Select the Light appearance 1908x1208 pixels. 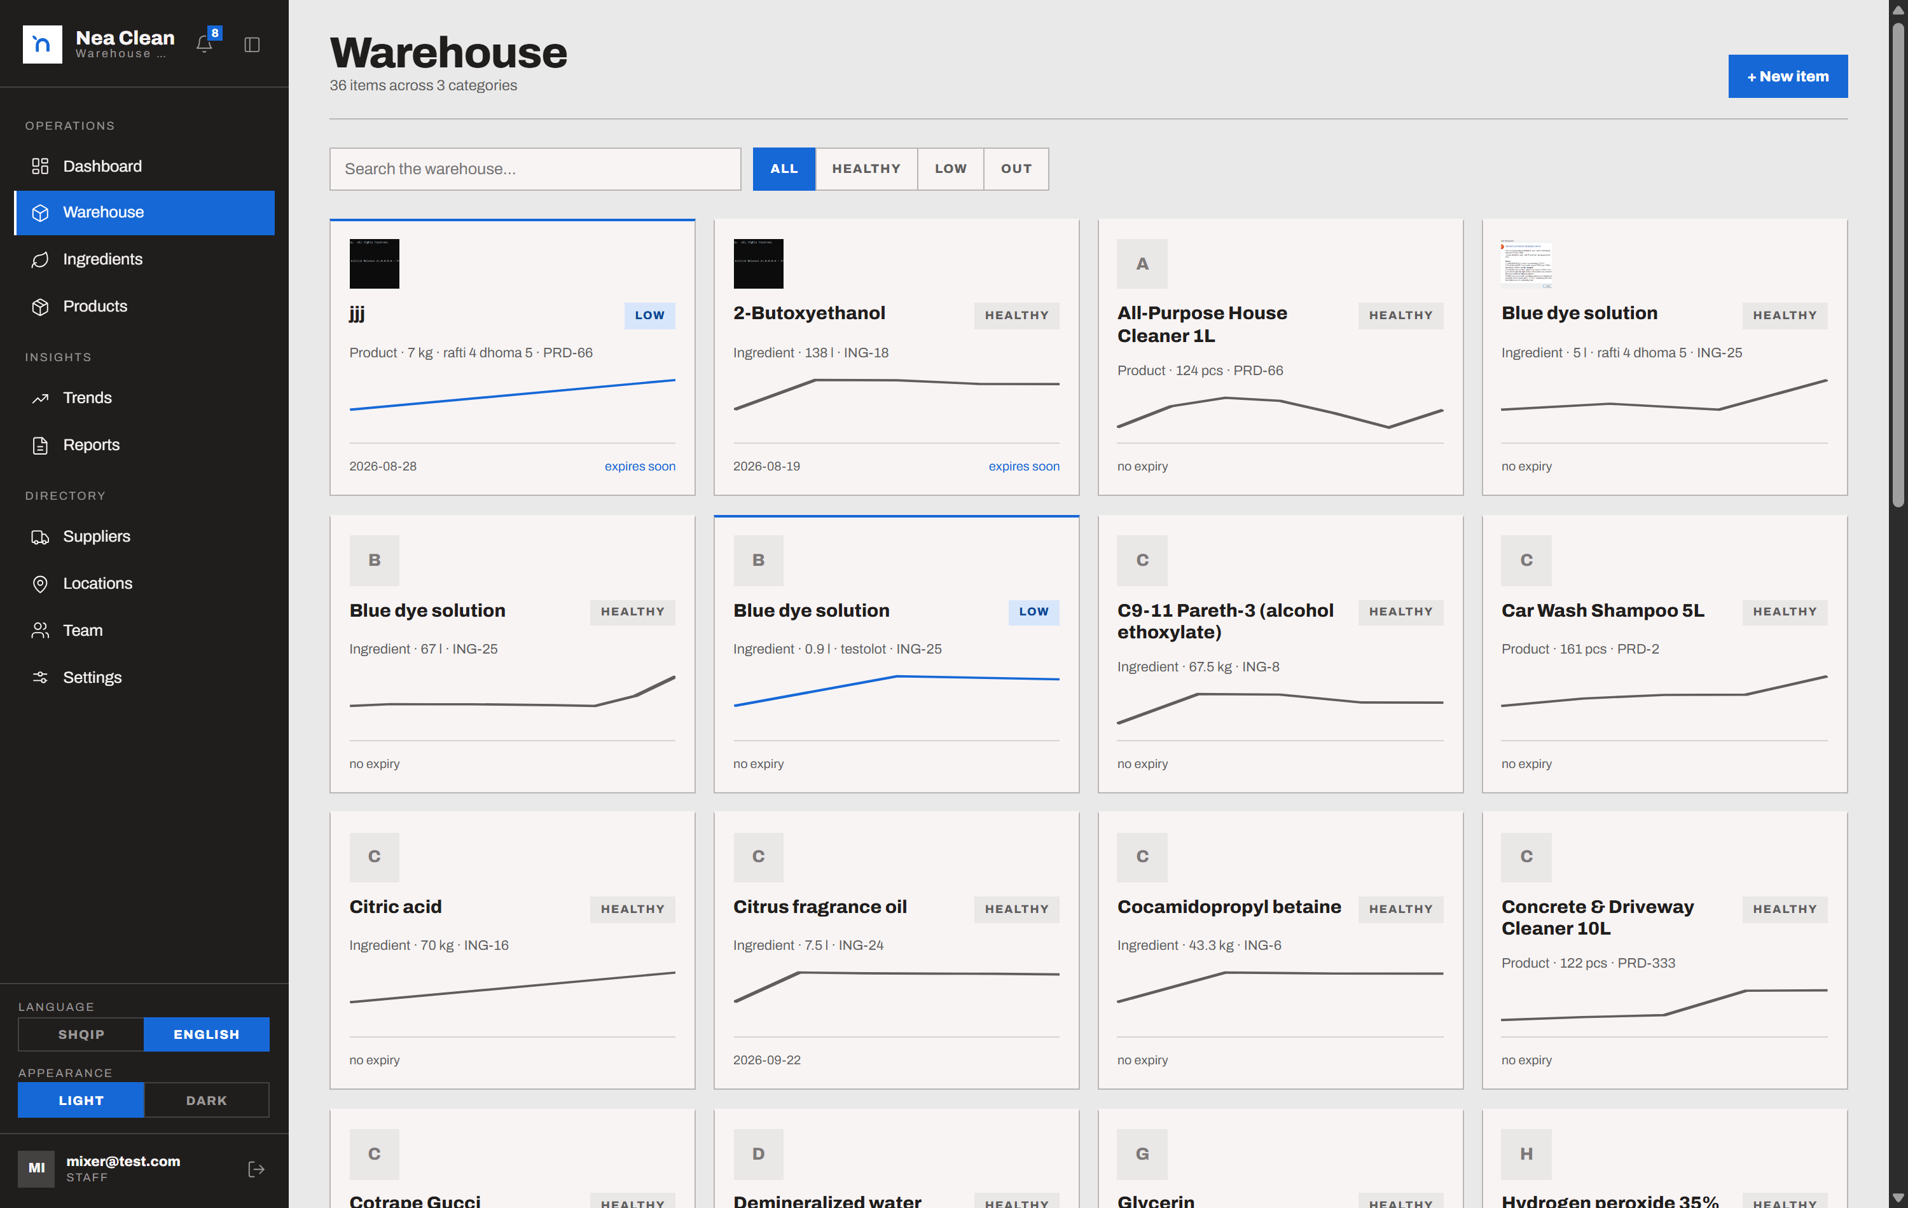click(81, 1101)
